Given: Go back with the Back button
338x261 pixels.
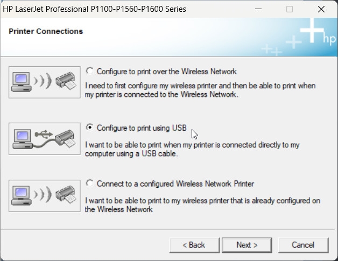Looking at the screenshot, I should coord(194,245).
